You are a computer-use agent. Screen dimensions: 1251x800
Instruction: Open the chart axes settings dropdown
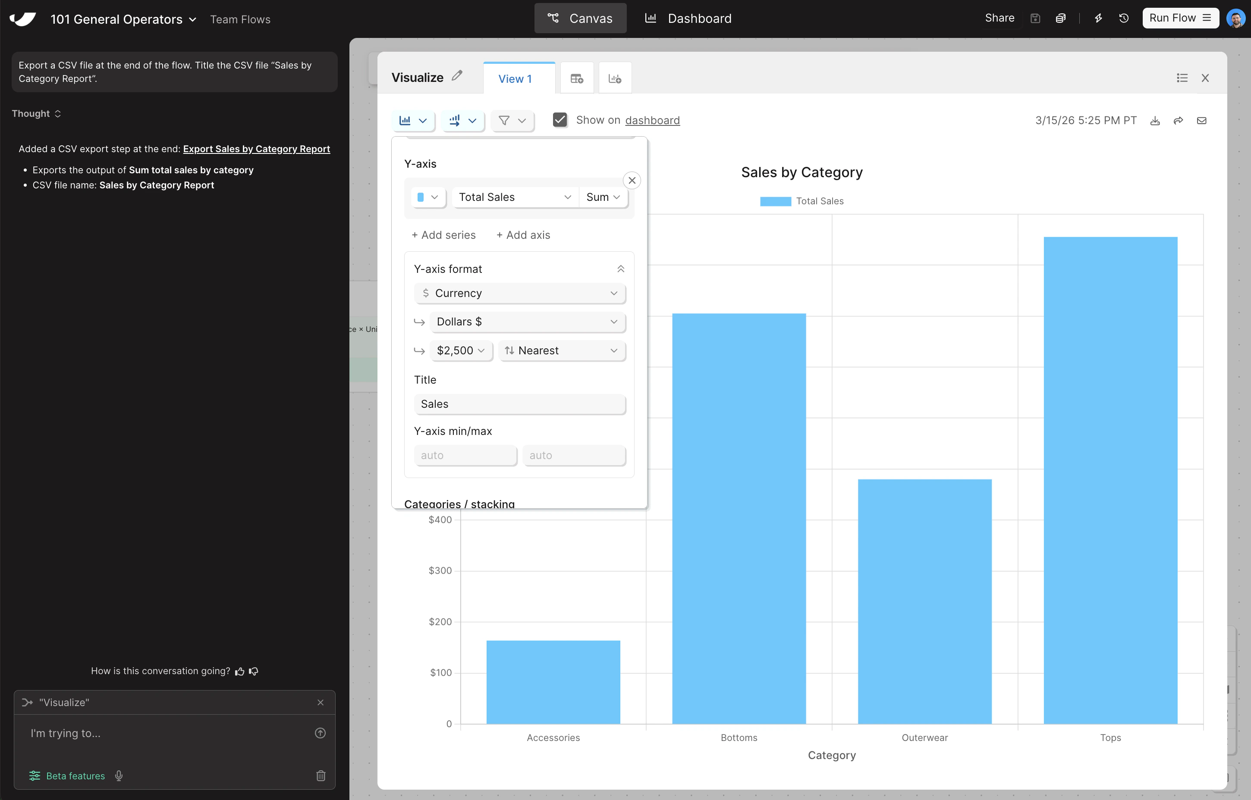click(462, 121)
